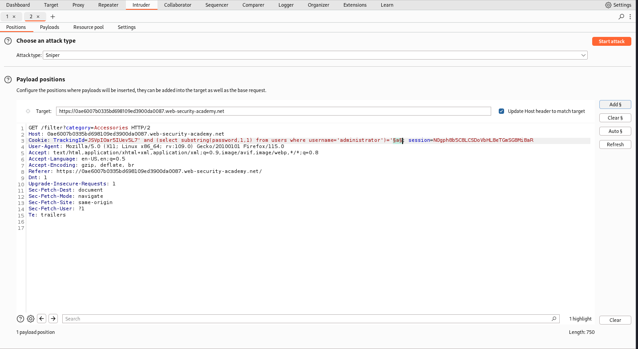Switch to the Organizer tab
This screenshot has width=638, height=349.
point(319,5)
